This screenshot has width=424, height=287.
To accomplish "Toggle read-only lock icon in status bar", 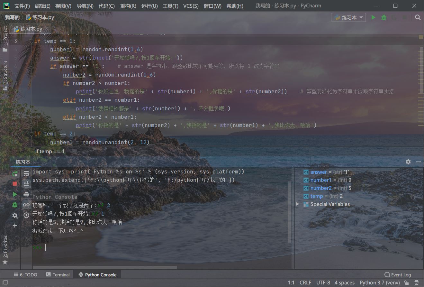I will point(407,283).
